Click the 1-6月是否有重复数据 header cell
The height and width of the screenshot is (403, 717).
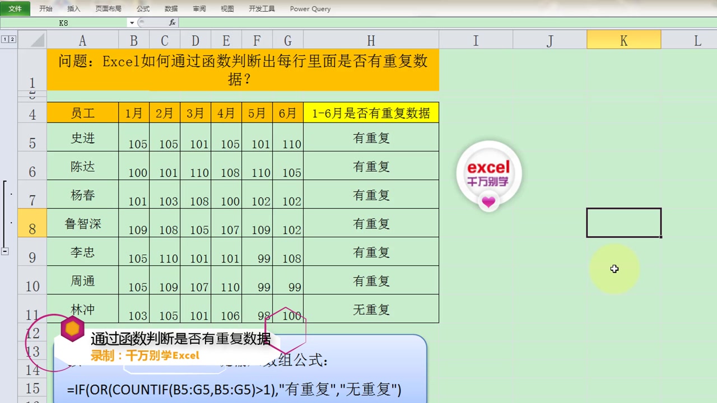point(371,113)
